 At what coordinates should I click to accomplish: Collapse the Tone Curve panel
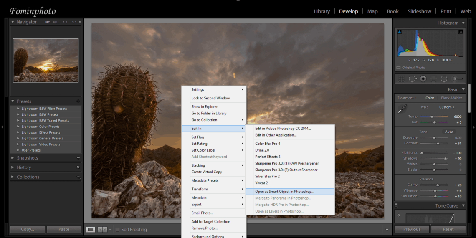(463, 205)
